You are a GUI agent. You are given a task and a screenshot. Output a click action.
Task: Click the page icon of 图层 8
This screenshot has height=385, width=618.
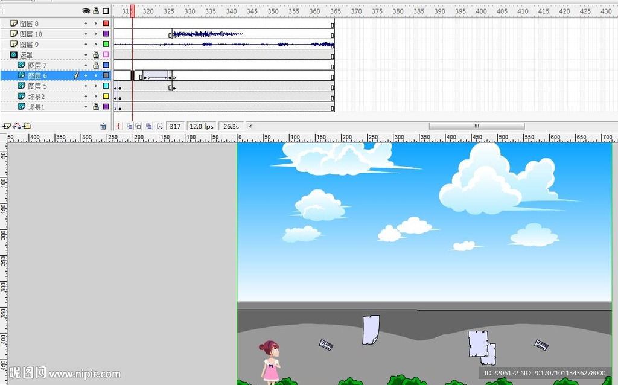14,24
